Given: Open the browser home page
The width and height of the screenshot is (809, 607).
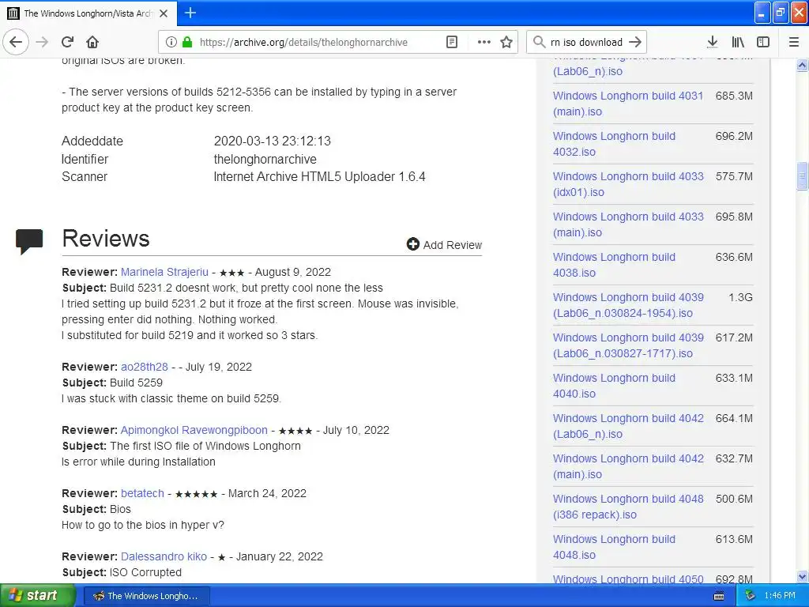Looking at the screenshot, I should coord(92,42).
